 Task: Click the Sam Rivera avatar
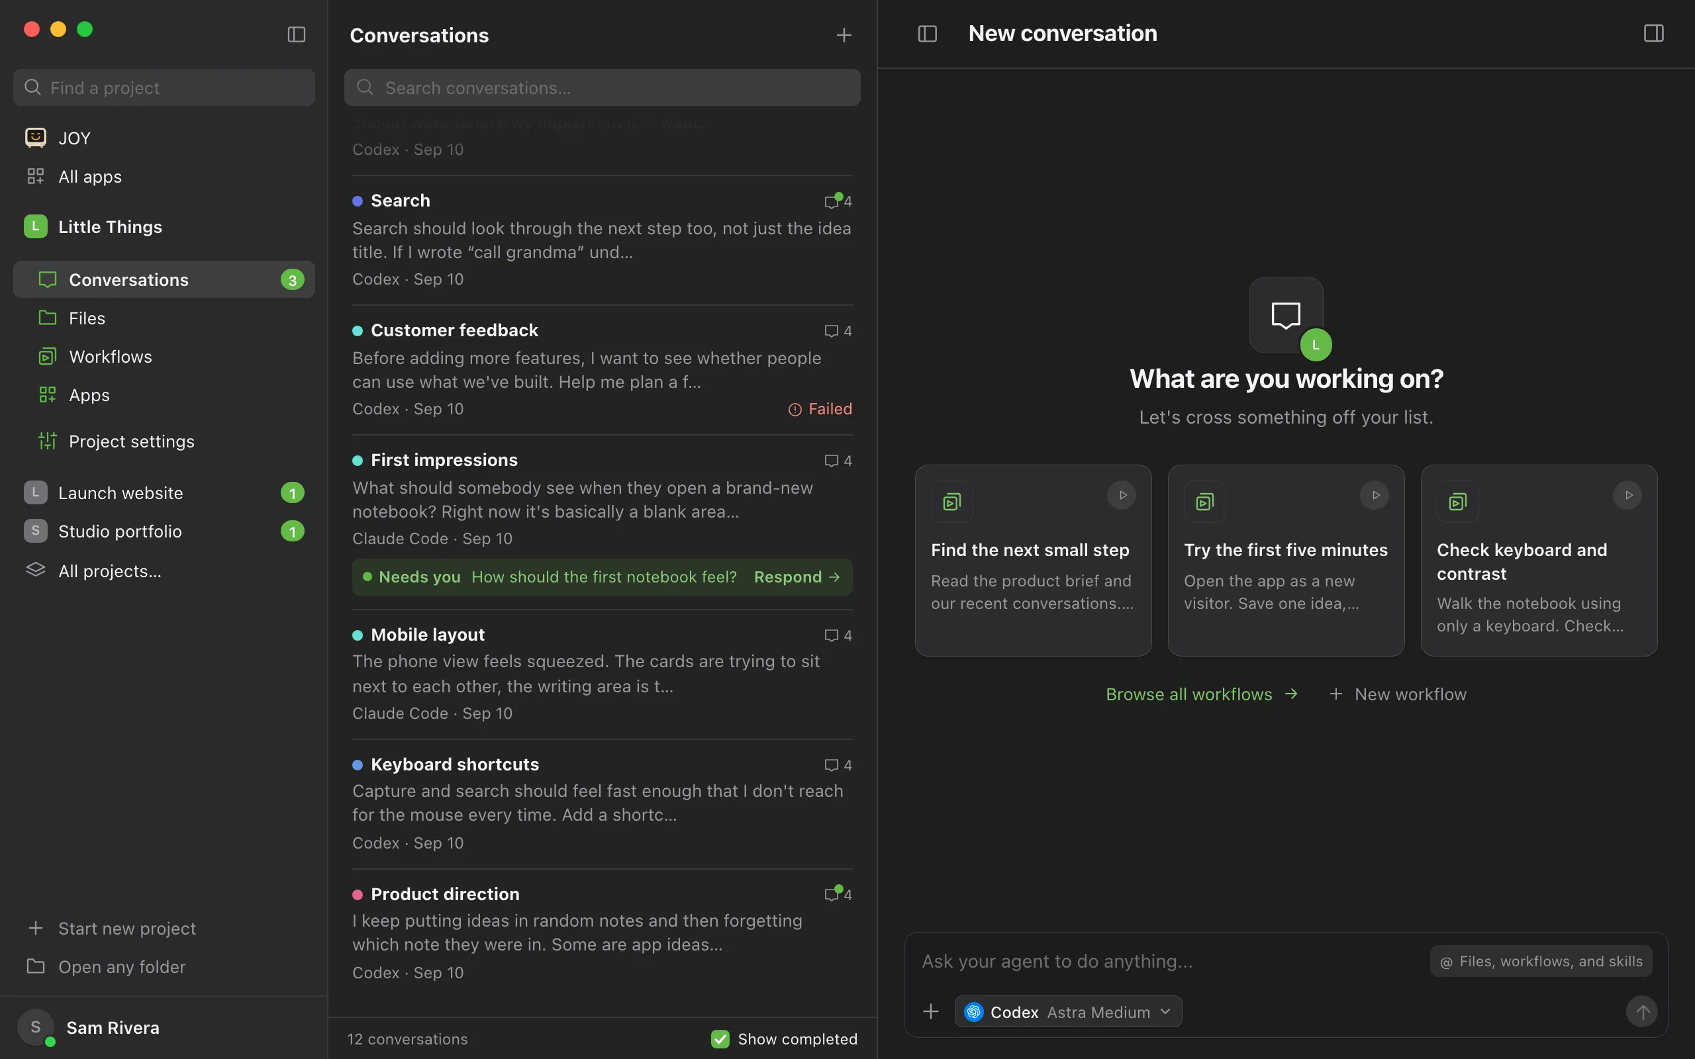36,1027
